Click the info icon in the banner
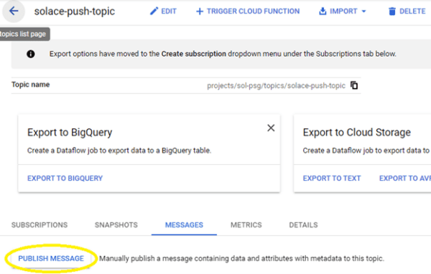The image size is (431, 274). [x=30, y=54]
